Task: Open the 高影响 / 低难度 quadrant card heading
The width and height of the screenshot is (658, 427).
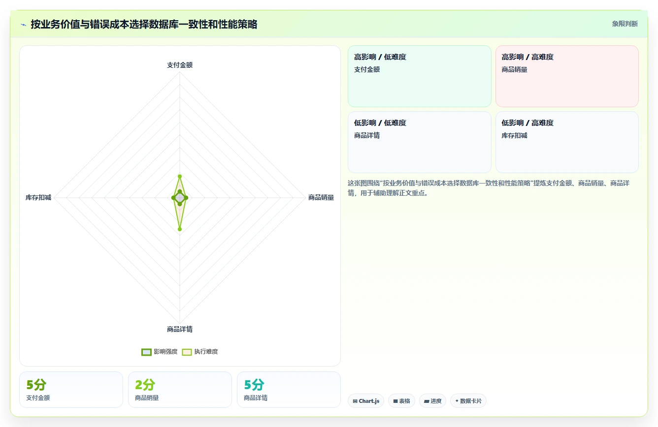Action: point(380,57)
